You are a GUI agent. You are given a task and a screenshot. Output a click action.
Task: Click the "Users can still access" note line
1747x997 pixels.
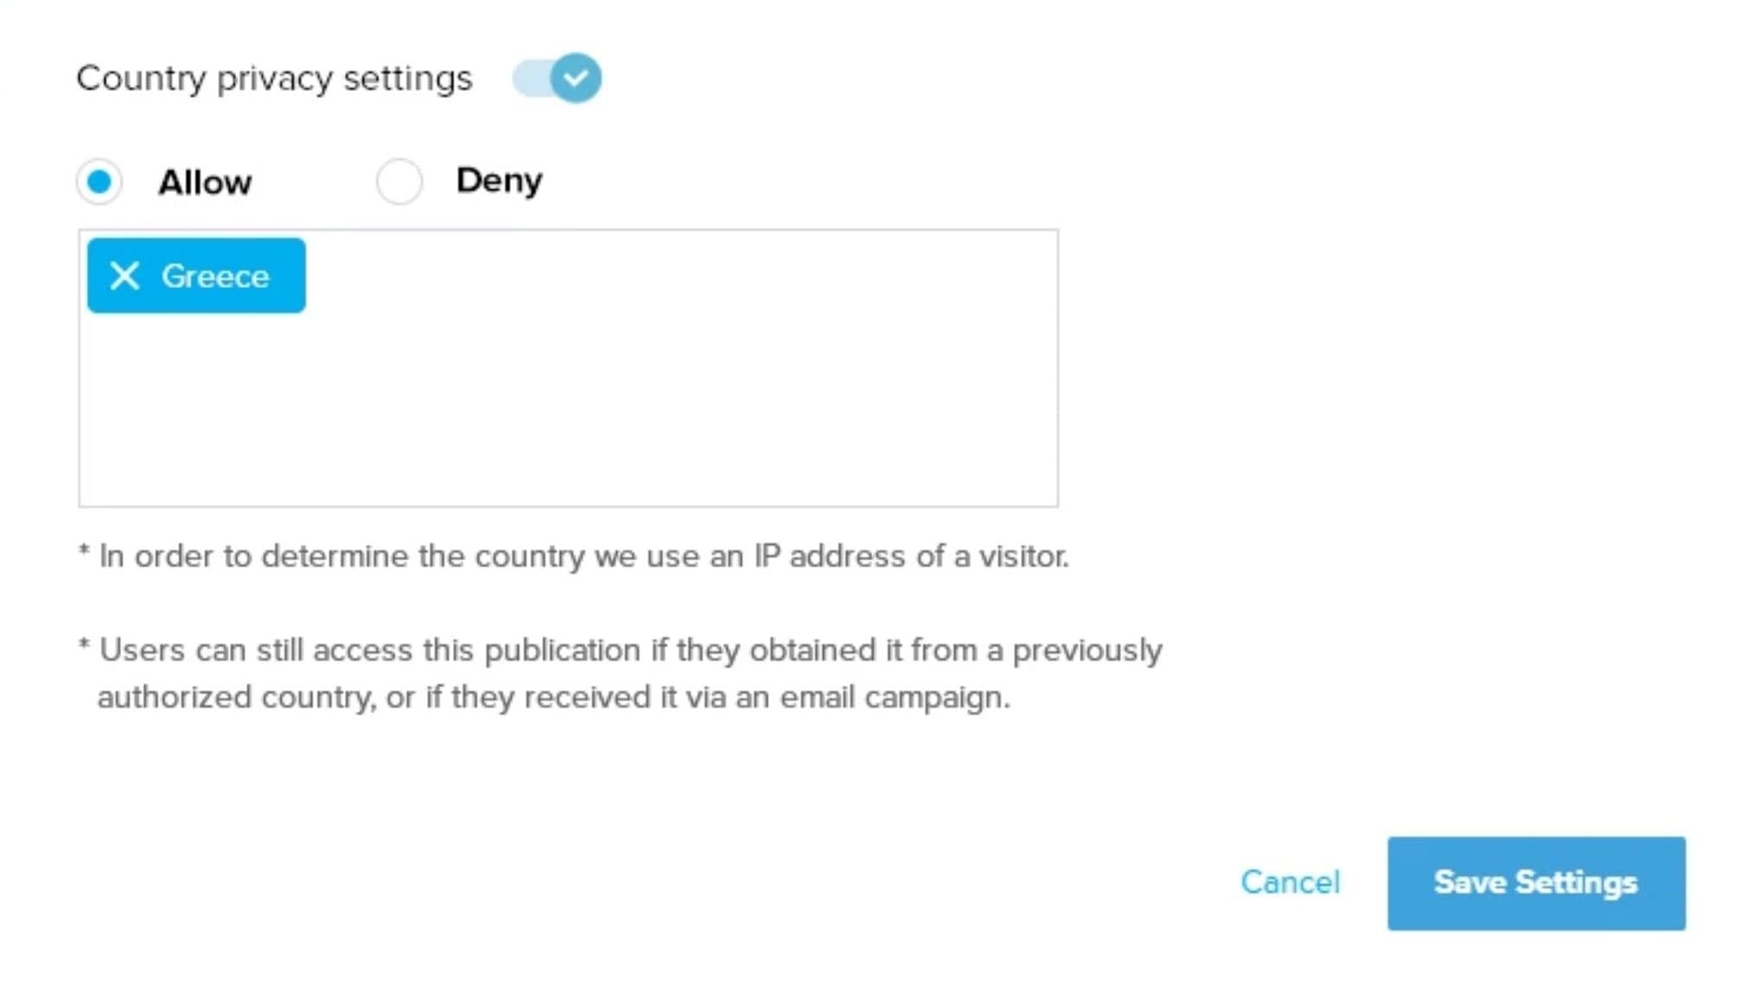click(630, 650)
